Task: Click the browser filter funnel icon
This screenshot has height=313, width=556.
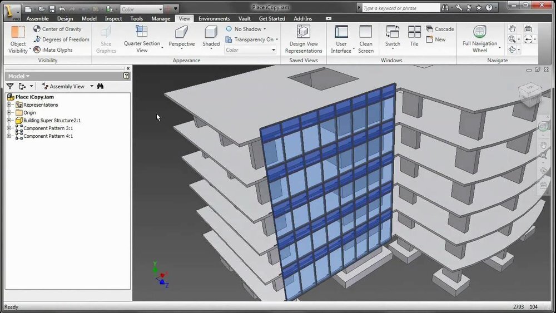Action: (10, 86)
